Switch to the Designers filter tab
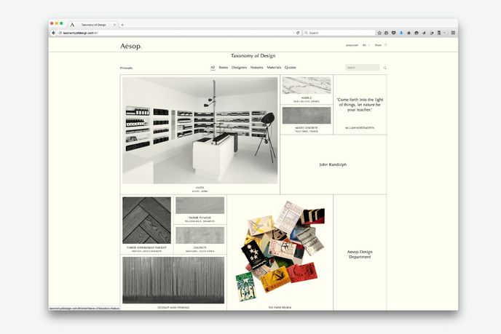 [x=239, y=67]
